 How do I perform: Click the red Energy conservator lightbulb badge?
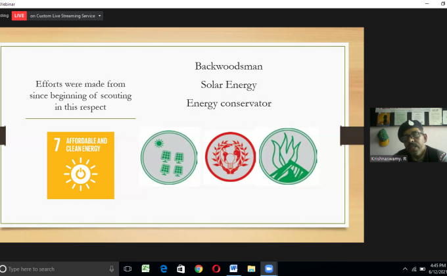pos(230,157)
